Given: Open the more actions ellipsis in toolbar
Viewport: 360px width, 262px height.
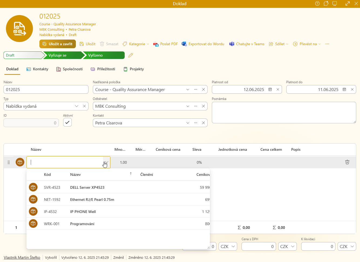Looking at the screenshot, I should [327, 44].
